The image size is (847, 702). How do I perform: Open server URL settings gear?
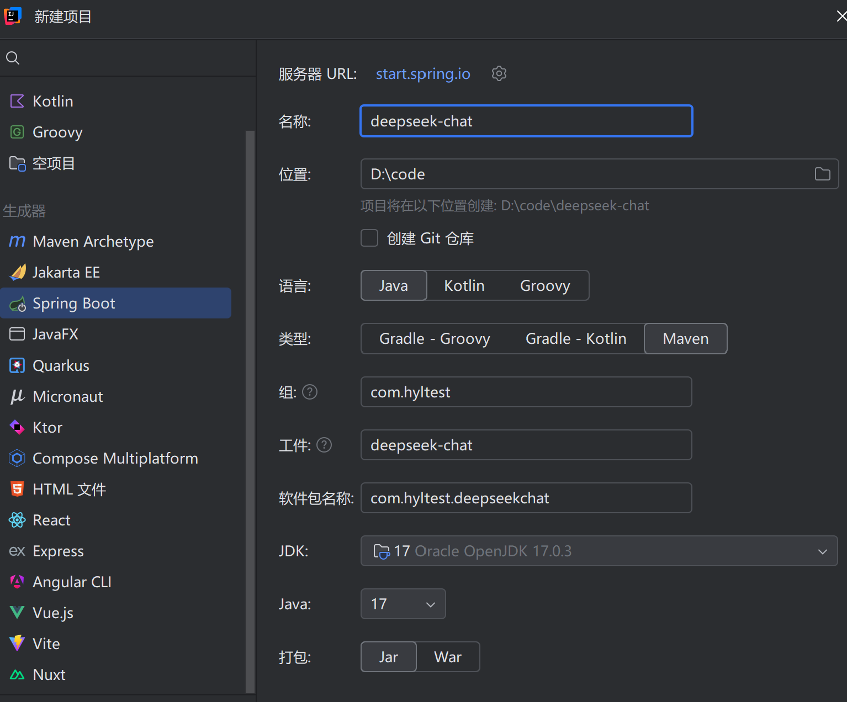tap(499, 73)
